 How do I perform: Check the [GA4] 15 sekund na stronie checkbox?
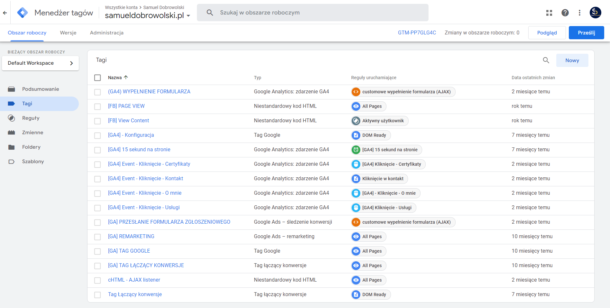click(x=97, y=150)
